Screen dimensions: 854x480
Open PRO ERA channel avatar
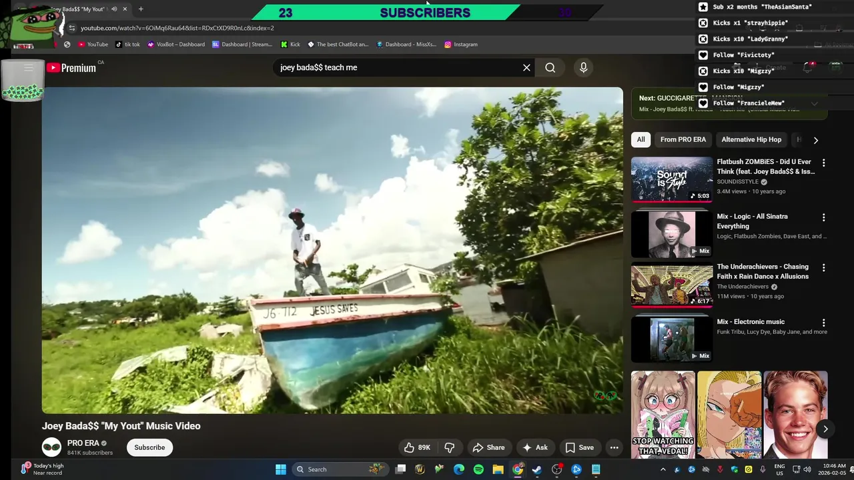[x=51, y=447]
